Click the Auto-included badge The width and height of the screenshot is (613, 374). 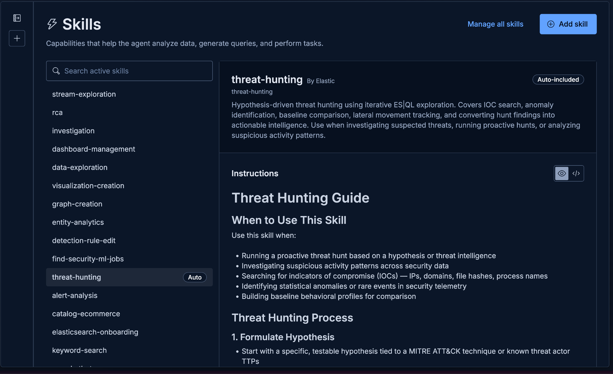click(x=558, y=80)
